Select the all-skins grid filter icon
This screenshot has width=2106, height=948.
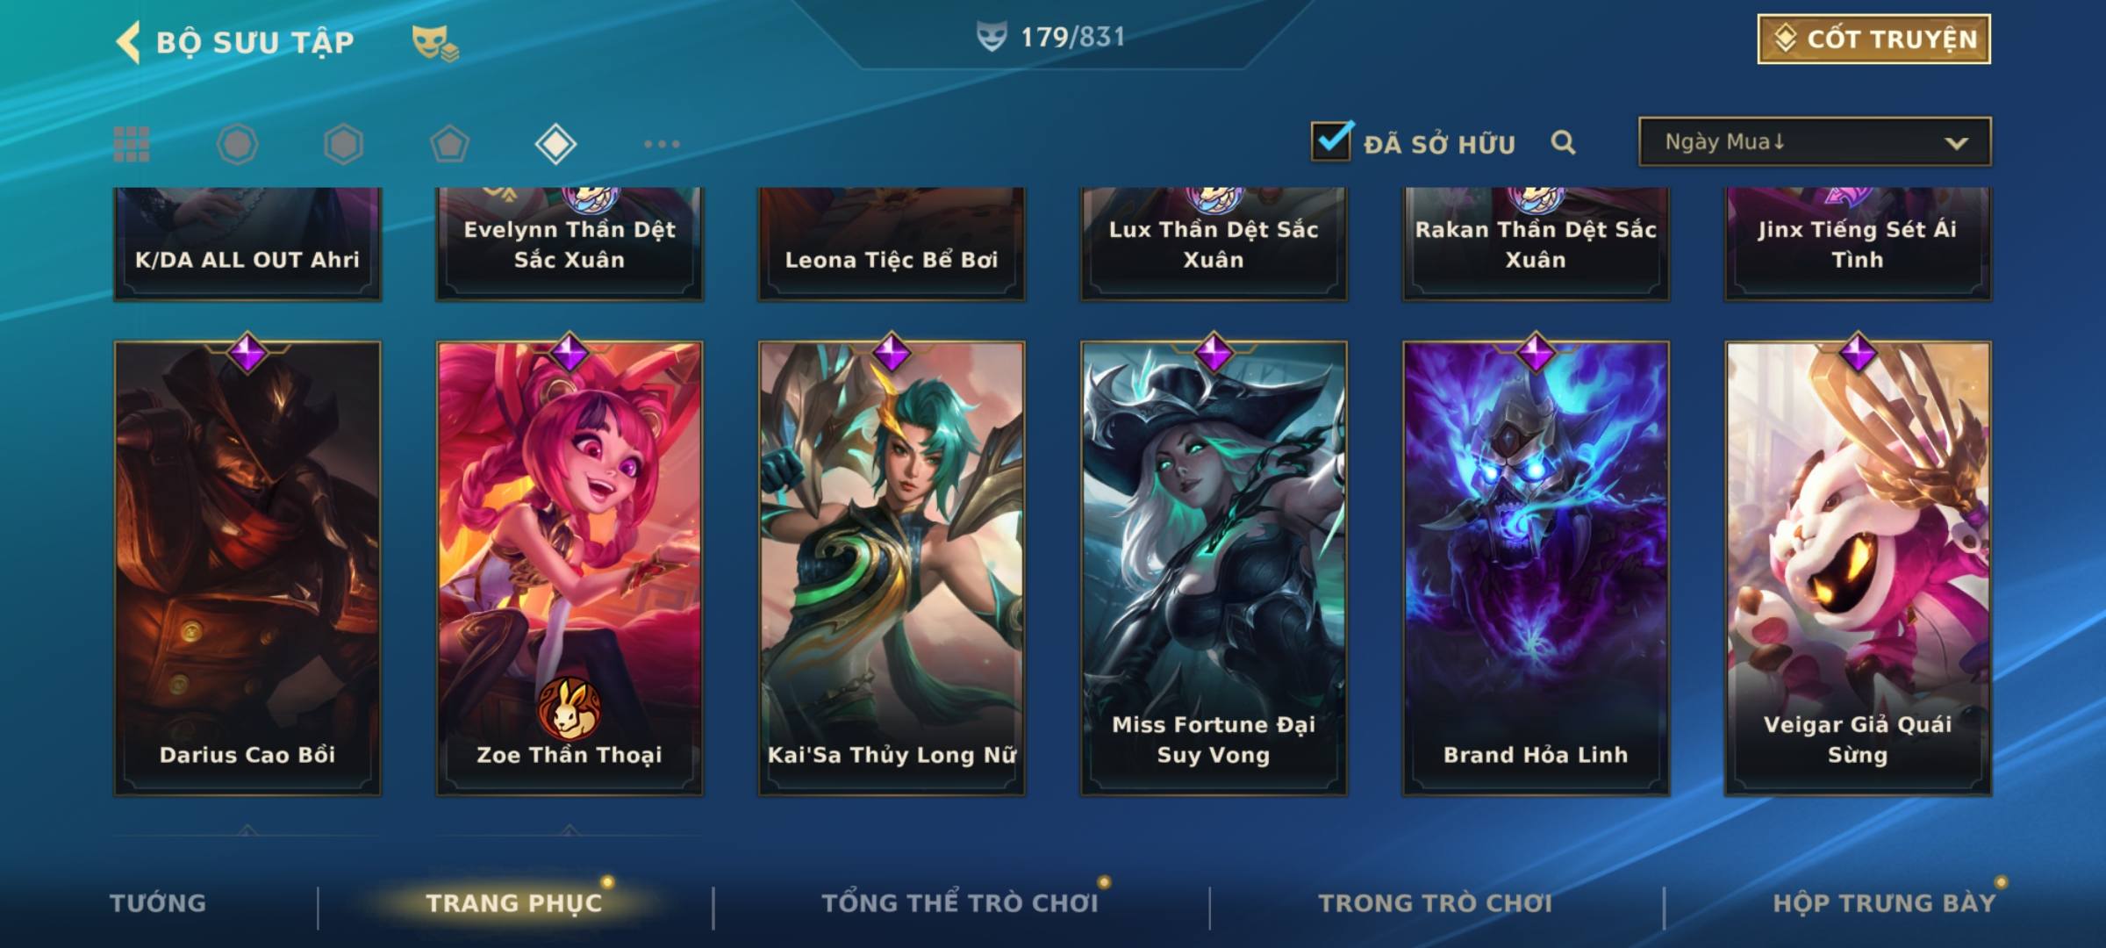point(132,144)
